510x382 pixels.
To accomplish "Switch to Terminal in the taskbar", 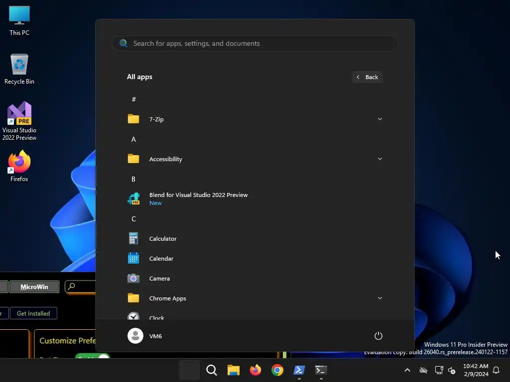I will [321, 370].
